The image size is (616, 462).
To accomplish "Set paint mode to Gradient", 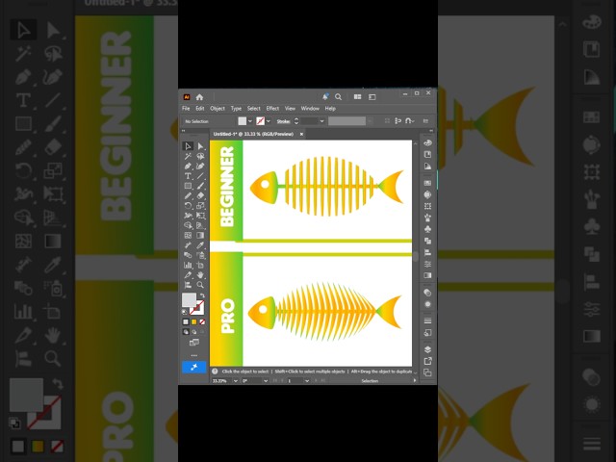I will pos(194,321).
